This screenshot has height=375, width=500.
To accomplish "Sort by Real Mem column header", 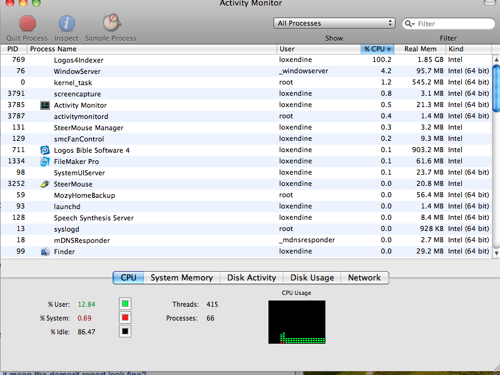I will pyautogui.click(x=420, y=49).
